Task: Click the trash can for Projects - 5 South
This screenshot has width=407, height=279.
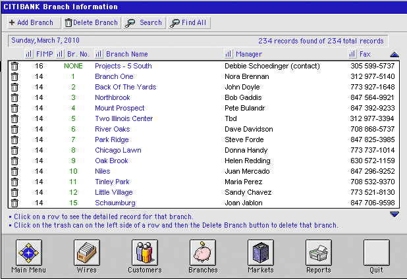Action: click(x=14, y=66)
